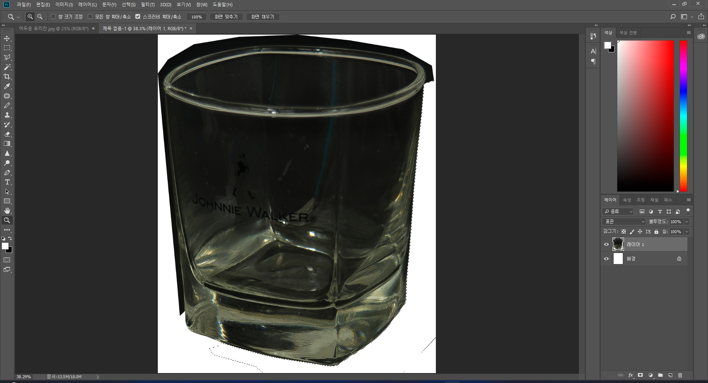Screen dimensions: 708x383
Task: Open the Paragraph panel icon
Action: pos(593,62)
